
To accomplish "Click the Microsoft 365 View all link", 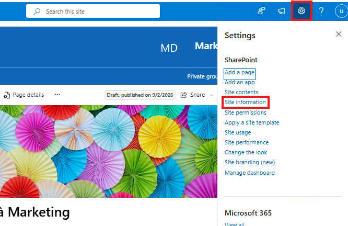I will tap(235, 224).
